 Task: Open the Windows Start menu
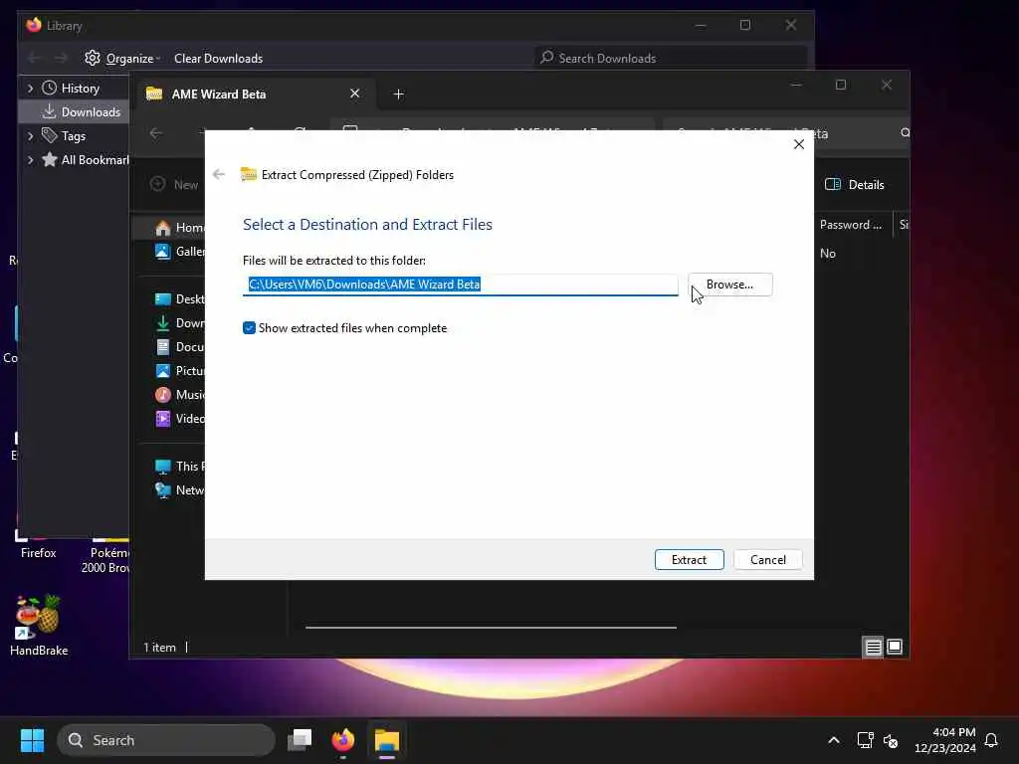pos(32,740)
